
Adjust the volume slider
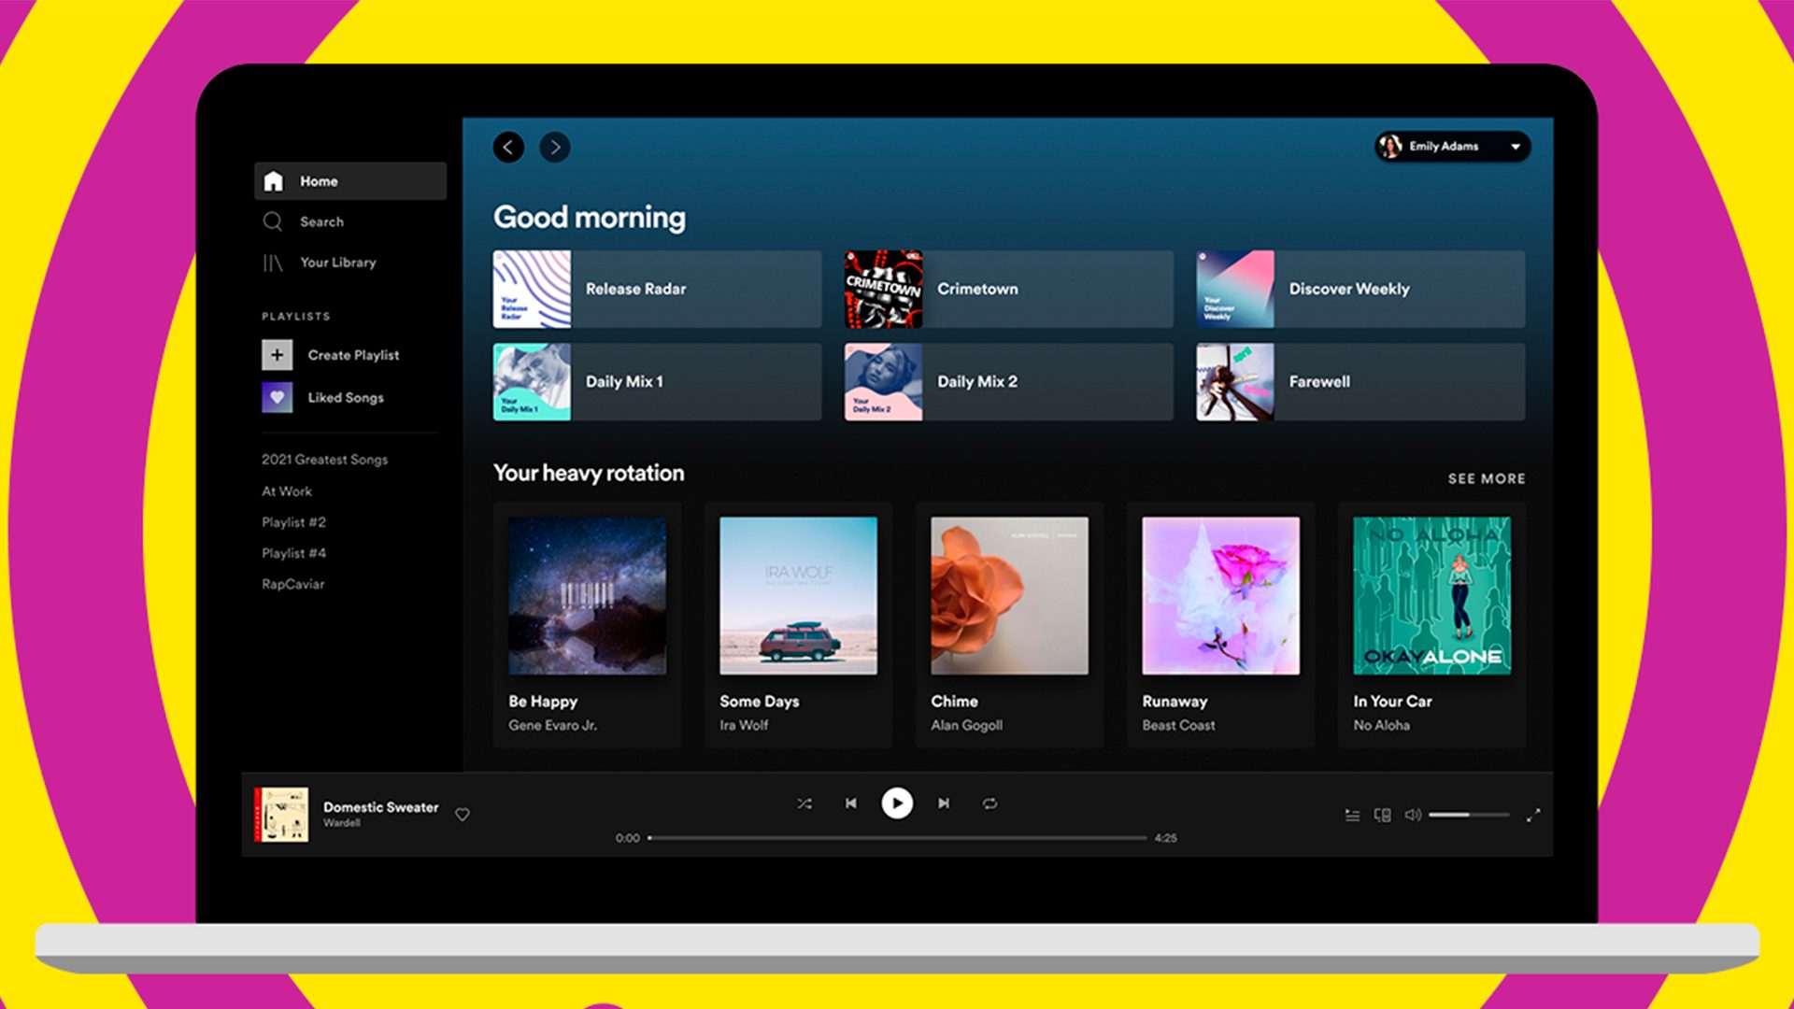(1469, 815)
